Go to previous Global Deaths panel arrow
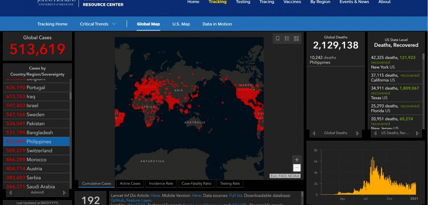The height and width of the screenshot is (205, 428). tap(314, 133)
